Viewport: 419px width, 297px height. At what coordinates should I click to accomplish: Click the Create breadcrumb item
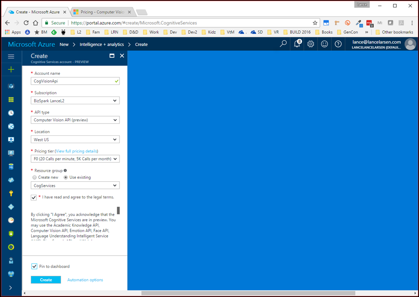tap(141, 44)
